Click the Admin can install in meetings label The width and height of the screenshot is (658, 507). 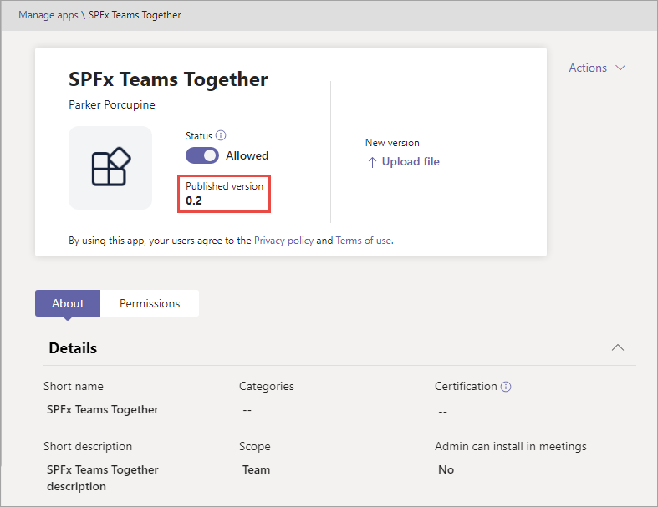511,446
